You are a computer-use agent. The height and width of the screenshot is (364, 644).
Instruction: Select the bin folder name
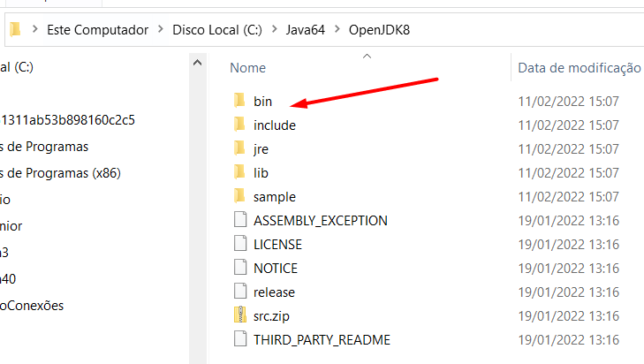click(x=263, y=101)
